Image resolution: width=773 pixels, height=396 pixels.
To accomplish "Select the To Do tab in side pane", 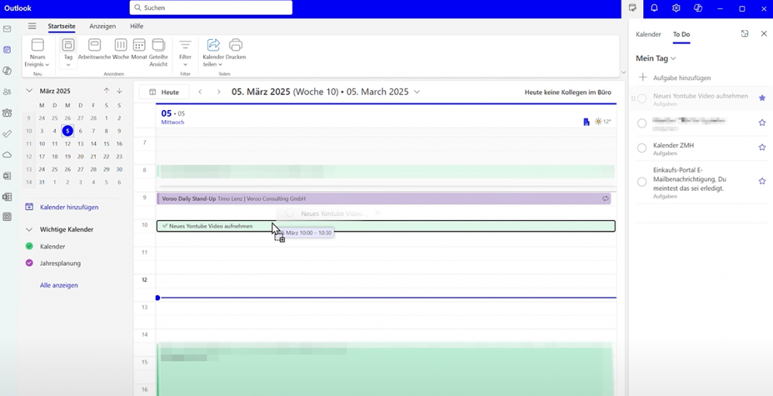I will (682, 35).
